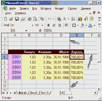The height and width of the screenshot is (101, 102).
Task: Open the Формат menu
Action: pyautogui.click(x=59, y=8)
